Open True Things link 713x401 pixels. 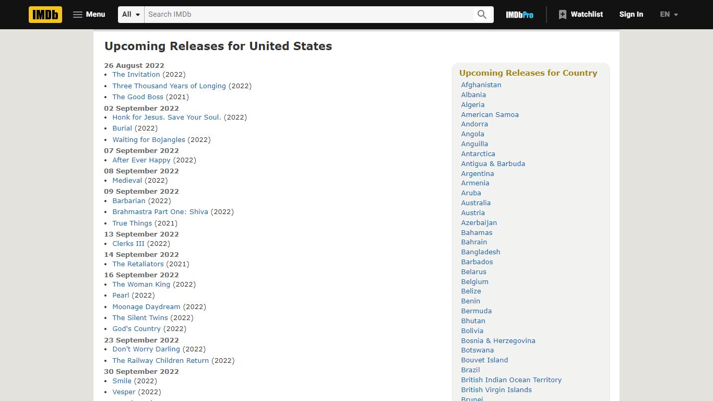click(132, 223)
